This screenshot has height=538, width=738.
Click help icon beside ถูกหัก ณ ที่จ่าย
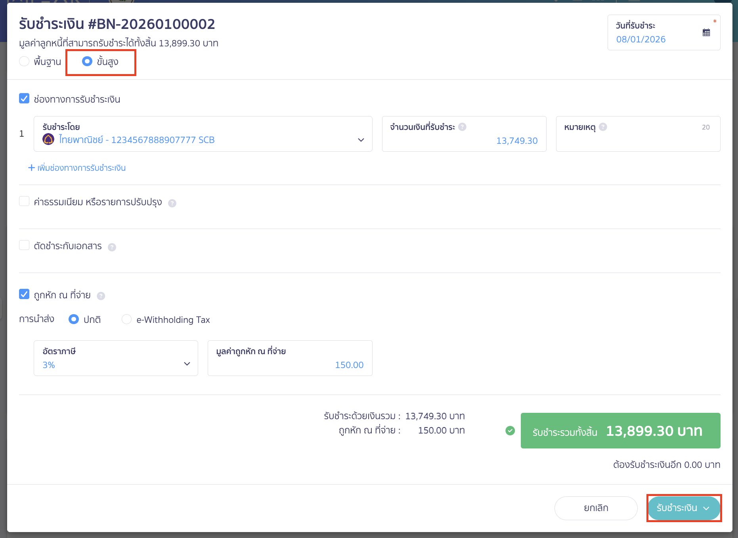tap(101, 296)
